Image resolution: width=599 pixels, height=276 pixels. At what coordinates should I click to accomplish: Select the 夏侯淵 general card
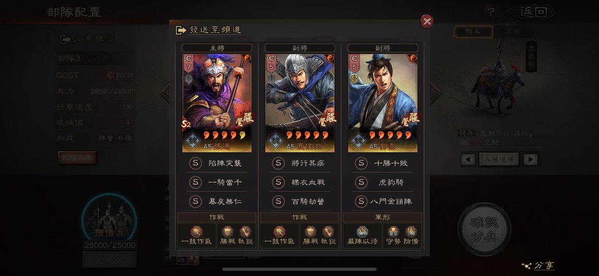click(x=300, y=103)
